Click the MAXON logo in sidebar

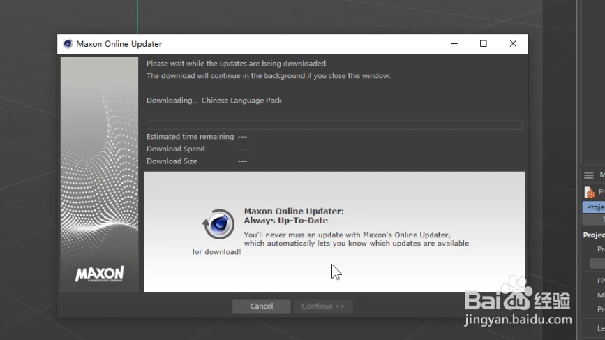(100, 274)
